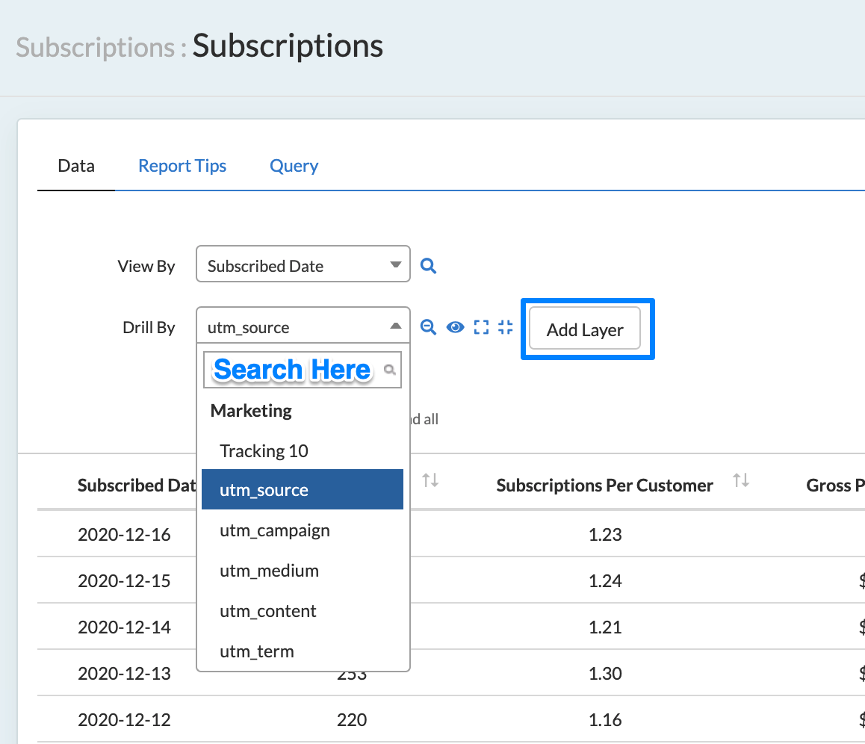Open the View By Subscribed Date dropdown

303,264
